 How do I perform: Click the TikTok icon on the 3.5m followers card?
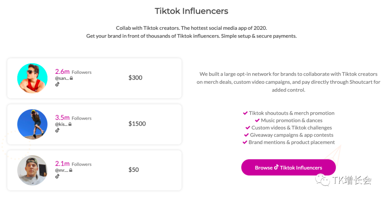pos(57,130)
